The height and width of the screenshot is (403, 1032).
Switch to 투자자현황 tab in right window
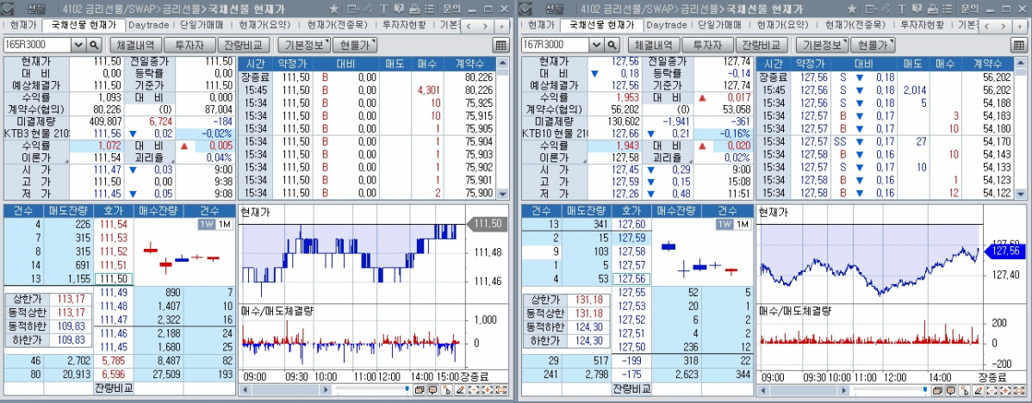pyautogui.click(x=922, y=25)
